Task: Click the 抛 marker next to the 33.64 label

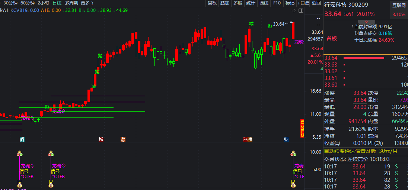Action: coord(270,26)
